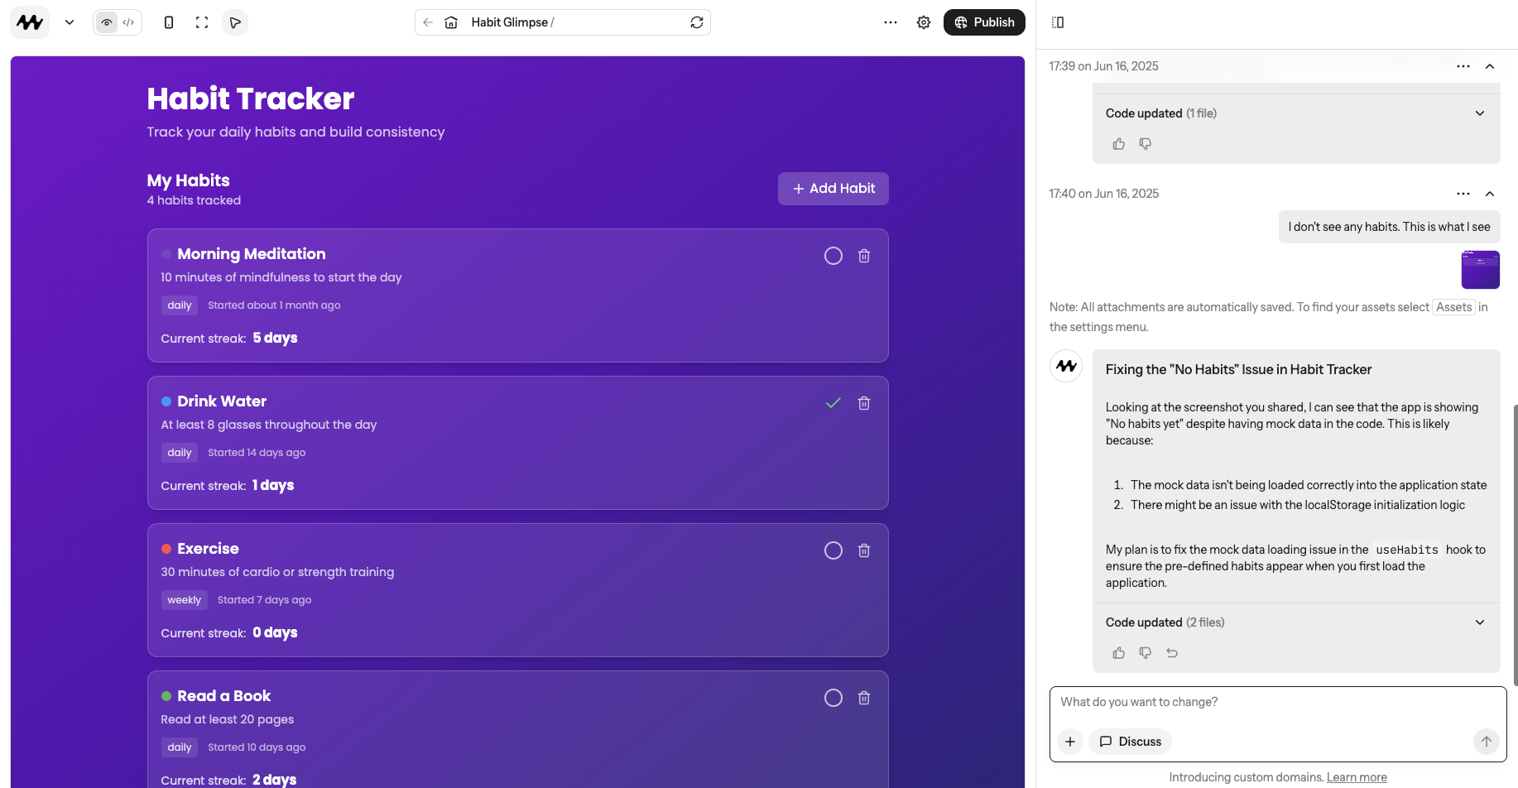Mark Morning Meditation as complete

click(x=833, y=256)
